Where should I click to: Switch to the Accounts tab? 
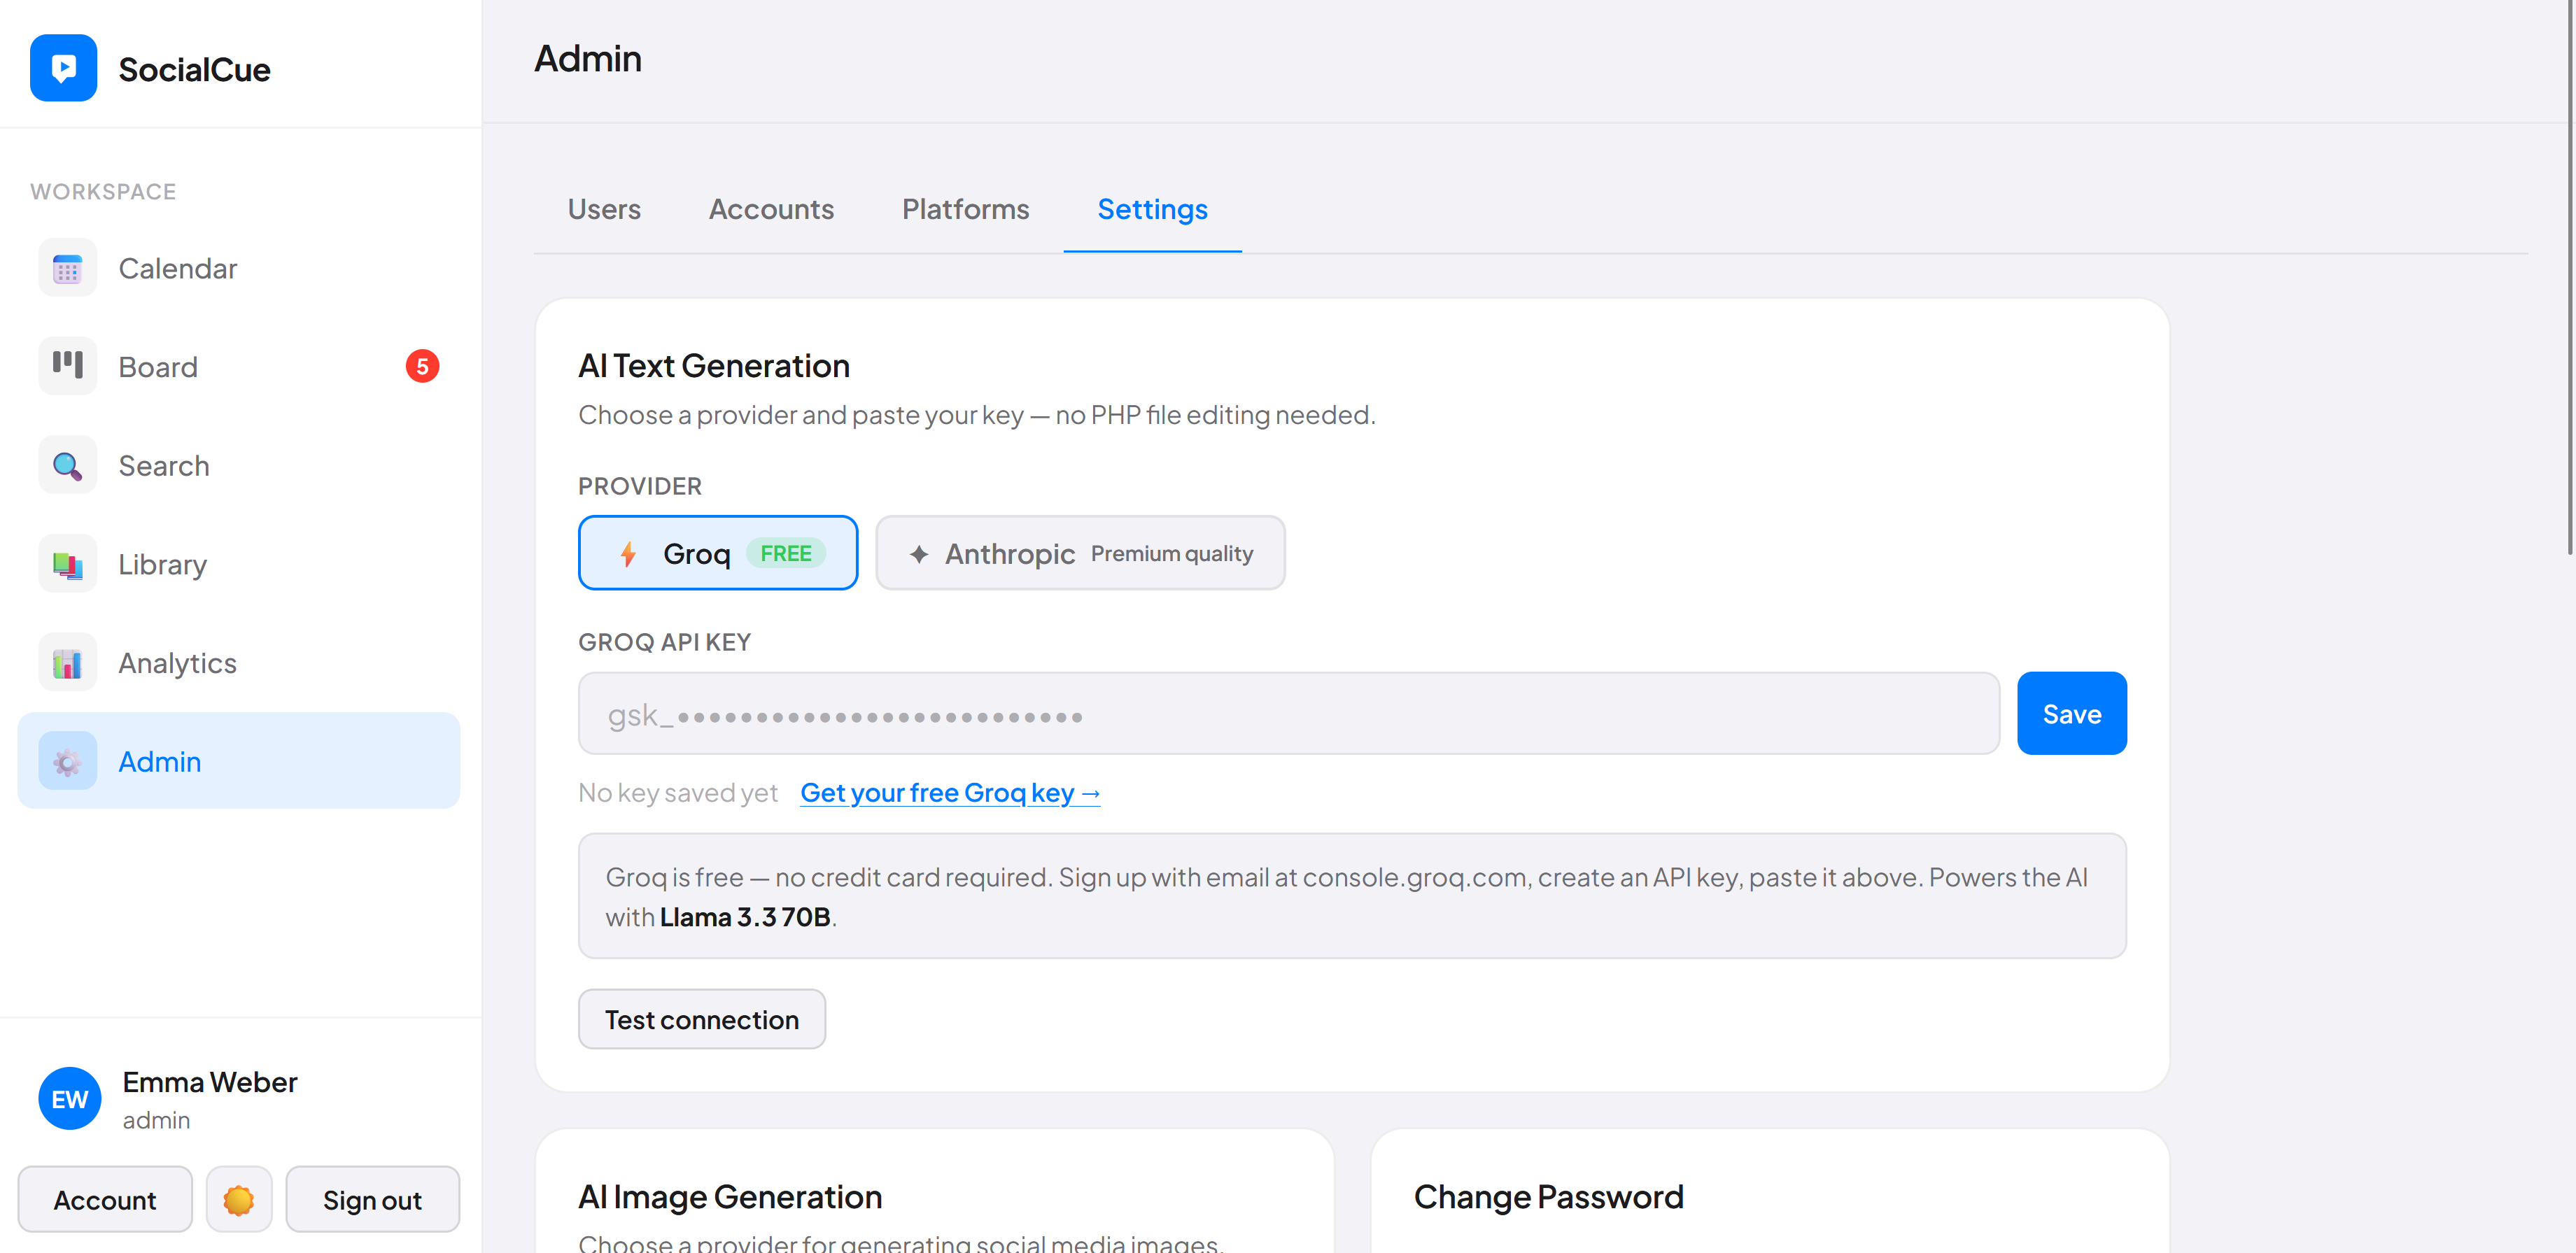(x=771, y=209)
